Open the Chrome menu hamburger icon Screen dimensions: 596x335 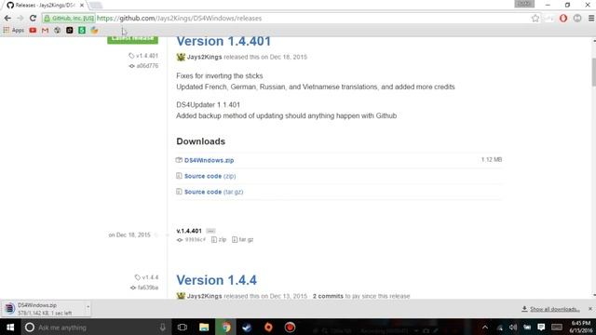coord(591,19)
